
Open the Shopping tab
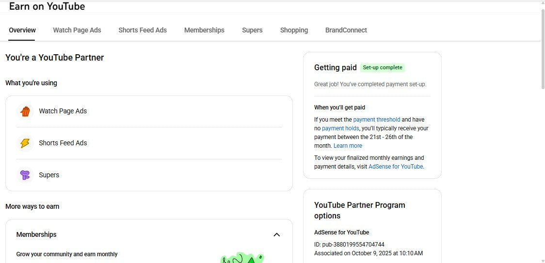tap(294, 30)
